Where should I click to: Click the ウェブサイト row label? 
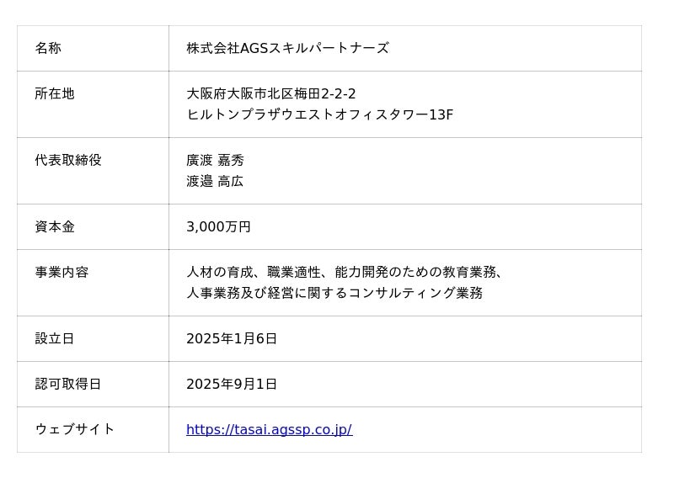tap(75, 429)
